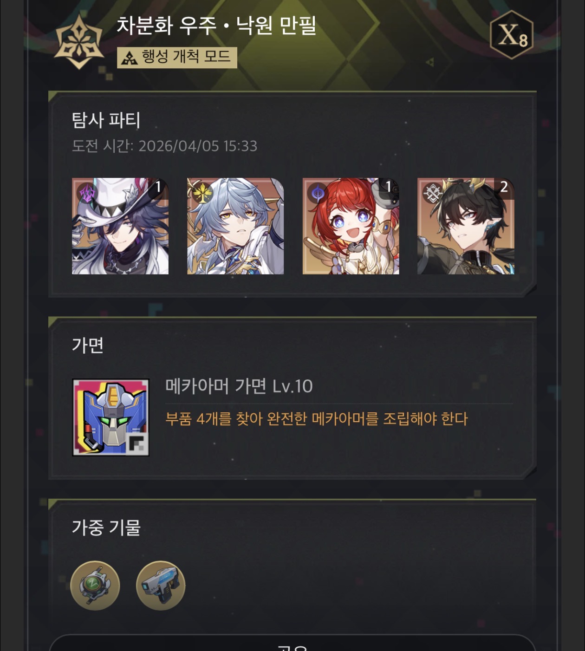
Task: Tap the white element icon on fourth character
Action: pos(432,192)
